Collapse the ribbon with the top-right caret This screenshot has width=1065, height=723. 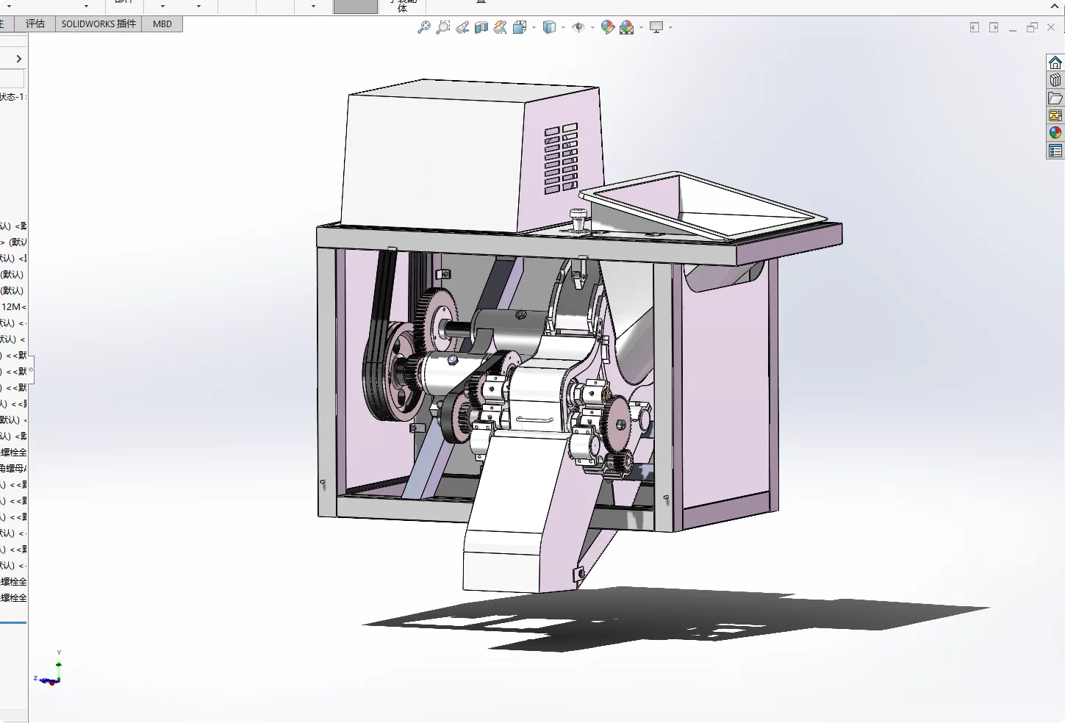(1055, 6)
